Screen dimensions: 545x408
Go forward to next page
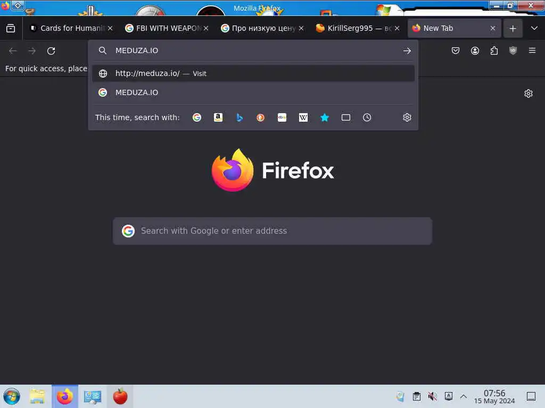pyautogui.click(x=32, y=51)
